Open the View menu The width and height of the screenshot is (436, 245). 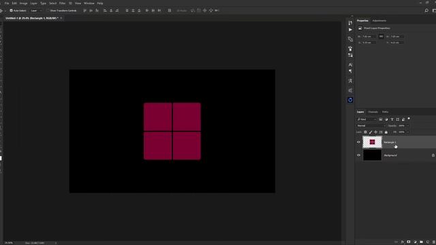tap(78, 3)
